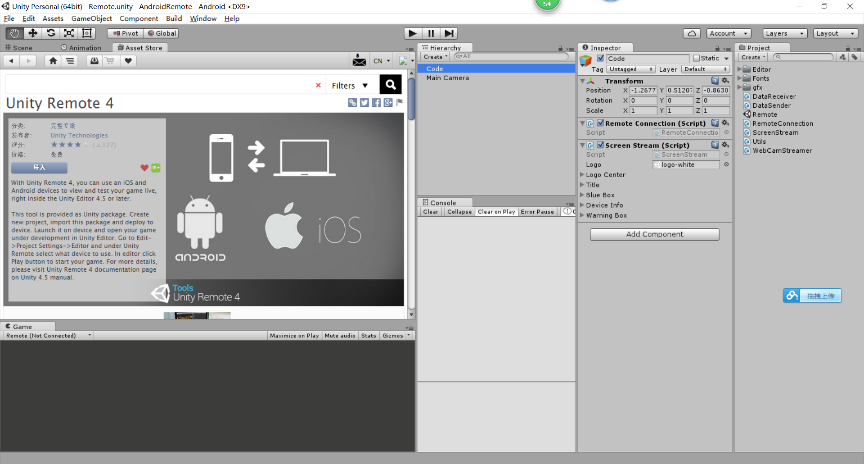This screenshot has width=864, height=464.
Task: Click Add Component button
Action: (655, 234)
